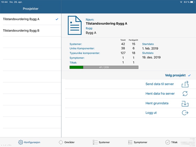This screenshot has width=196, height=147.
Task: Tap Hent grunndata link
Action: click(x=157, y=103)
